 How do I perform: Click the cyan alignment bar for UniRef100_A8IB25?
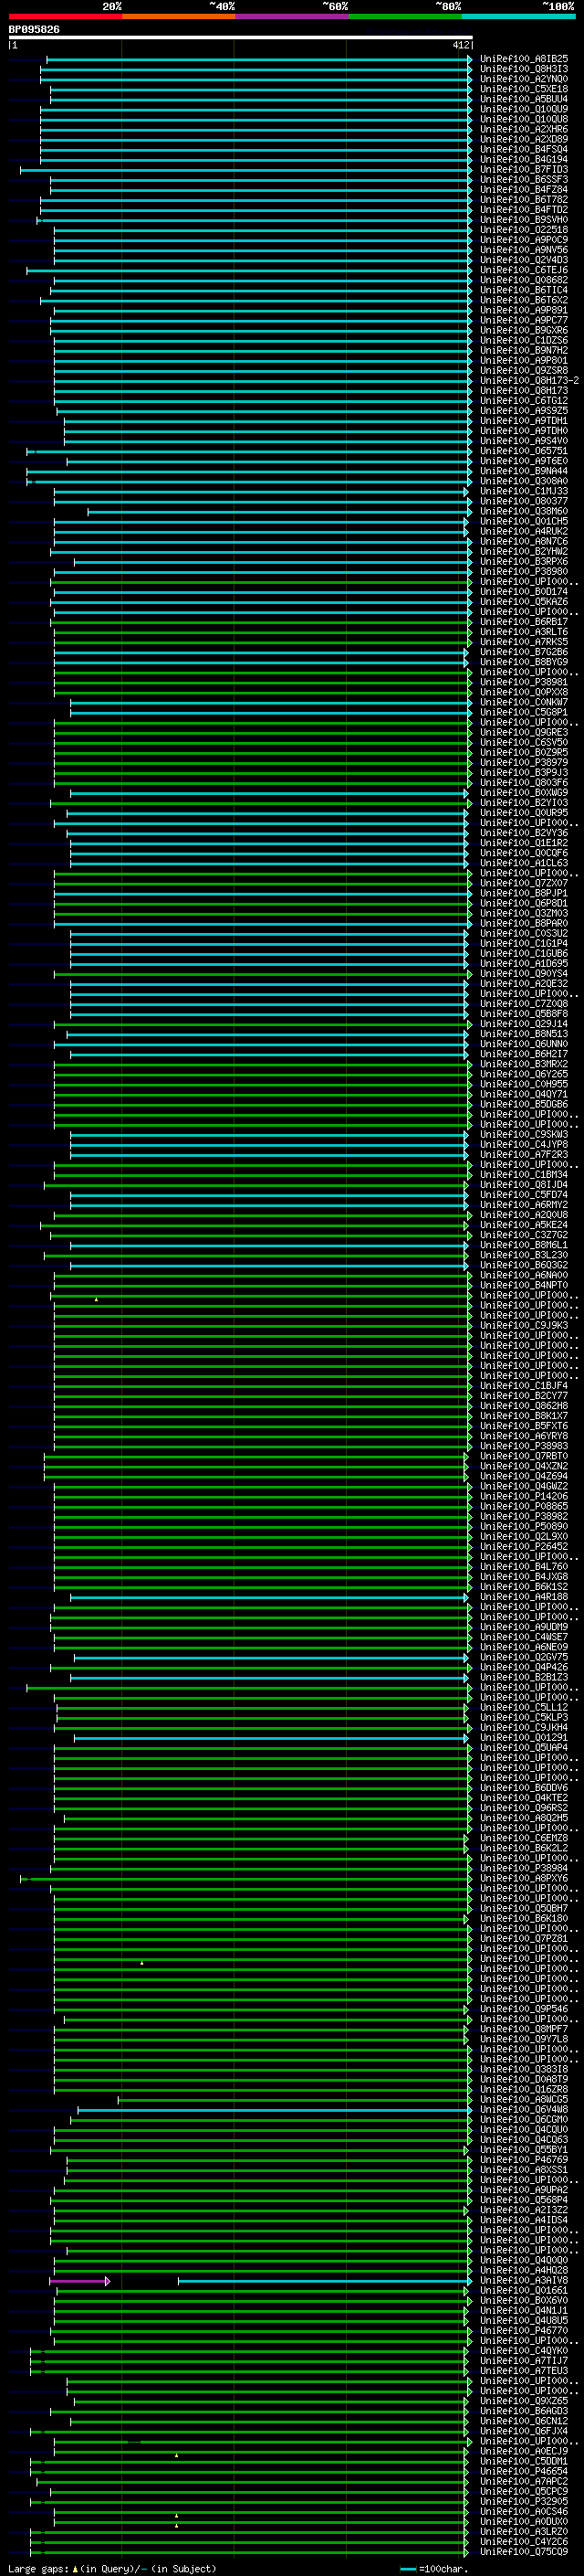pyautogui.click(x=258, y=59)
